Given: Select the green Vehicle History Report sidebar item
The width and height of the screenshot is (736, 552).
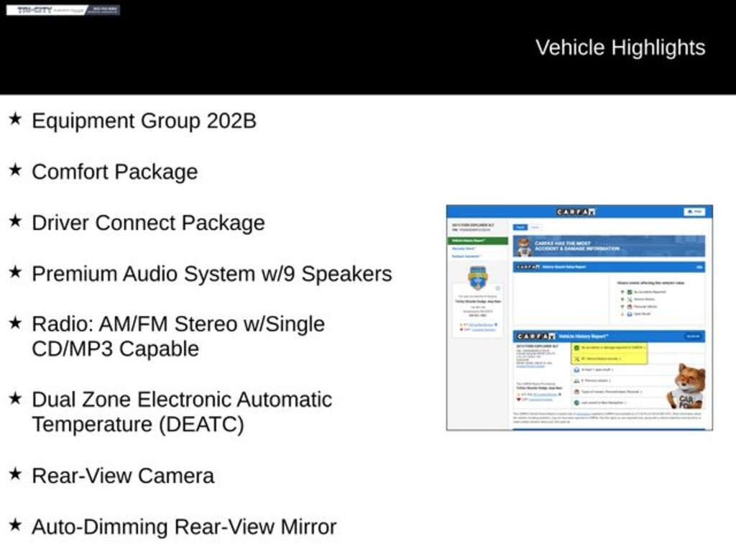Looking at the screenshot, I should 477,241.
